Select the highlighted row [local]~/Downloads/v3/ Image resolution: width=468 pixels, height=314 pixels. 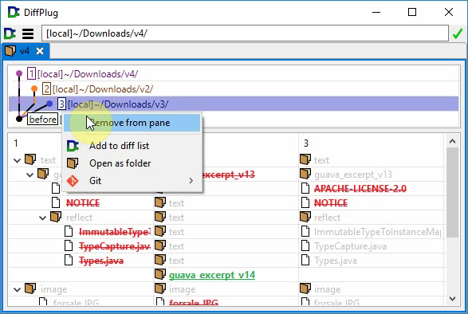[x=234, y=104]
